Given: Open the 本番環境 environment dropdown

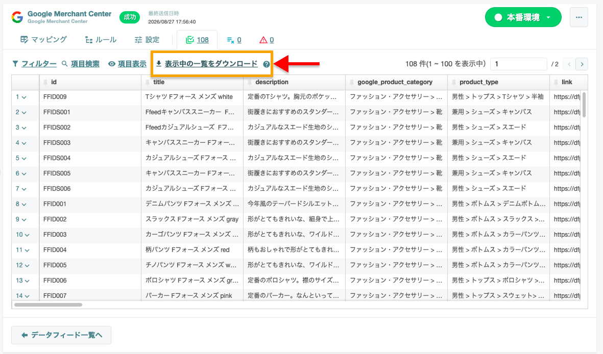Looking at the screenshot, I should (523, 17).
